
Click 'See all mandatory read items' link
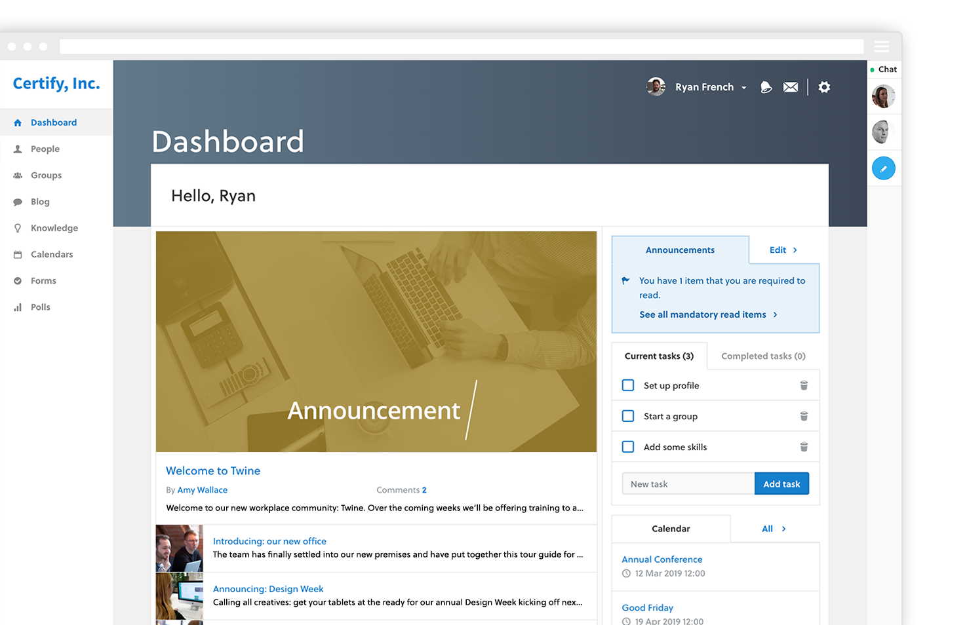point(703,314)
